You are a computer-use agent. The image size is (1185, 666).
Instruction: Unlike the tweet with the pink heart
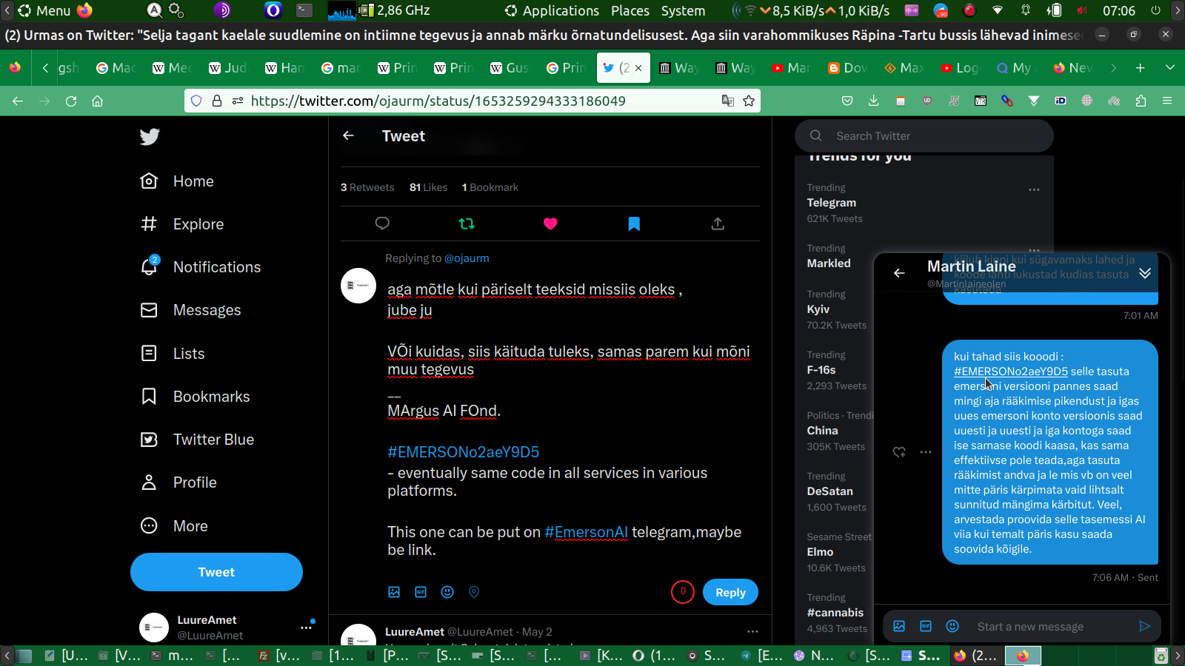[550, 223]
